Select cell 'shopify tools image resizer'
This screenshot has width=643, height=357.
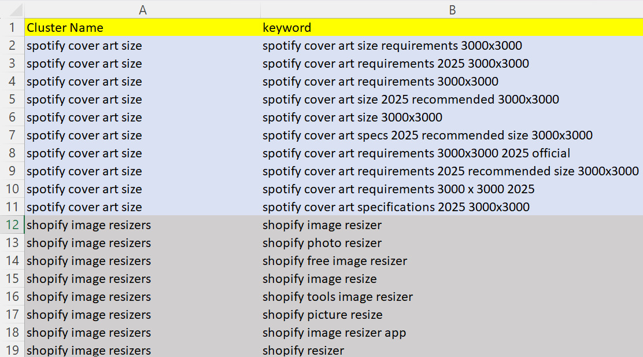452,297
